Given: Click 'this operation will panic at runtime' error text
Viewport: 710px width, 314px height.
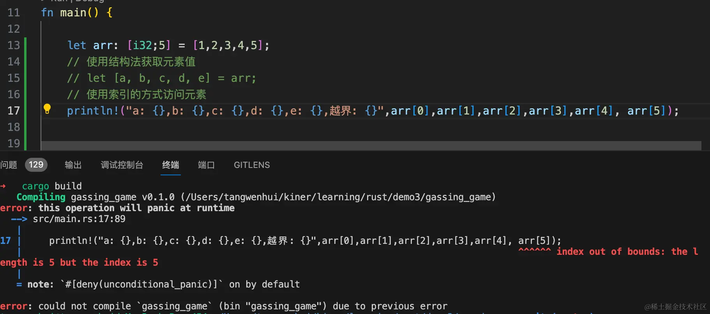Looking at the screenshot, I should coord(136,208).
